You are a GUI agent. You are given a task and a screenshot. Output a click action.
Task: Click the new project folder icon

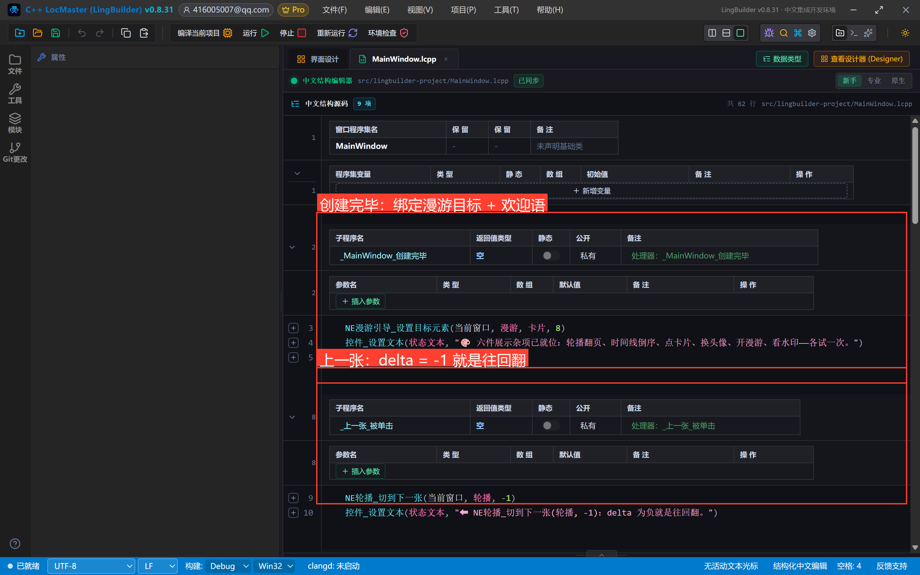tap(20, 33)
